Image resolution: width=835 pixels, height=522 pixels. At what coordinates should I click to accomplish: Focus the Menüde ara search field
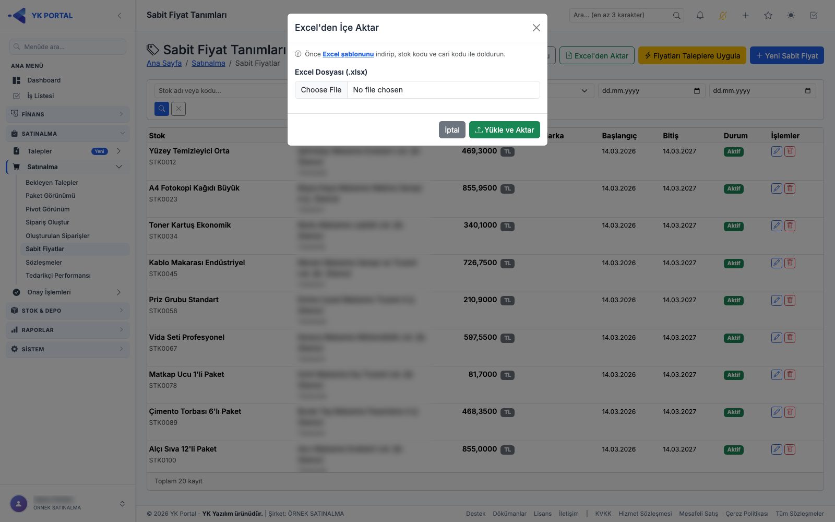[68, 46]
